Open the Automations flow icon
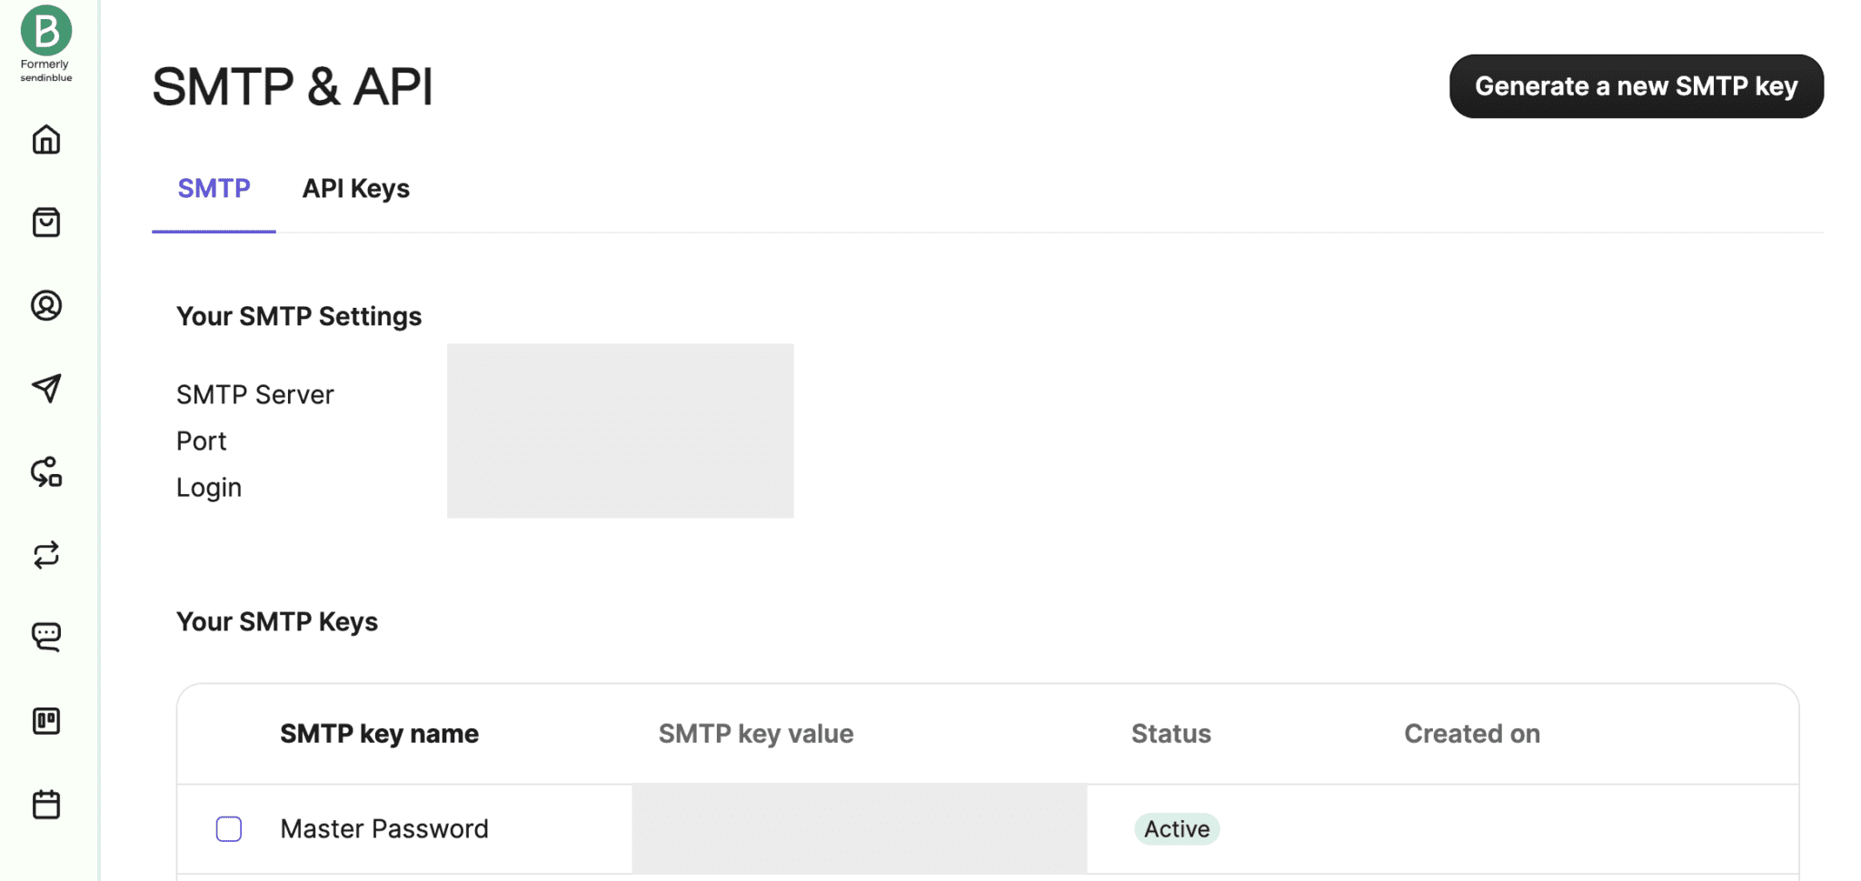 45,472
